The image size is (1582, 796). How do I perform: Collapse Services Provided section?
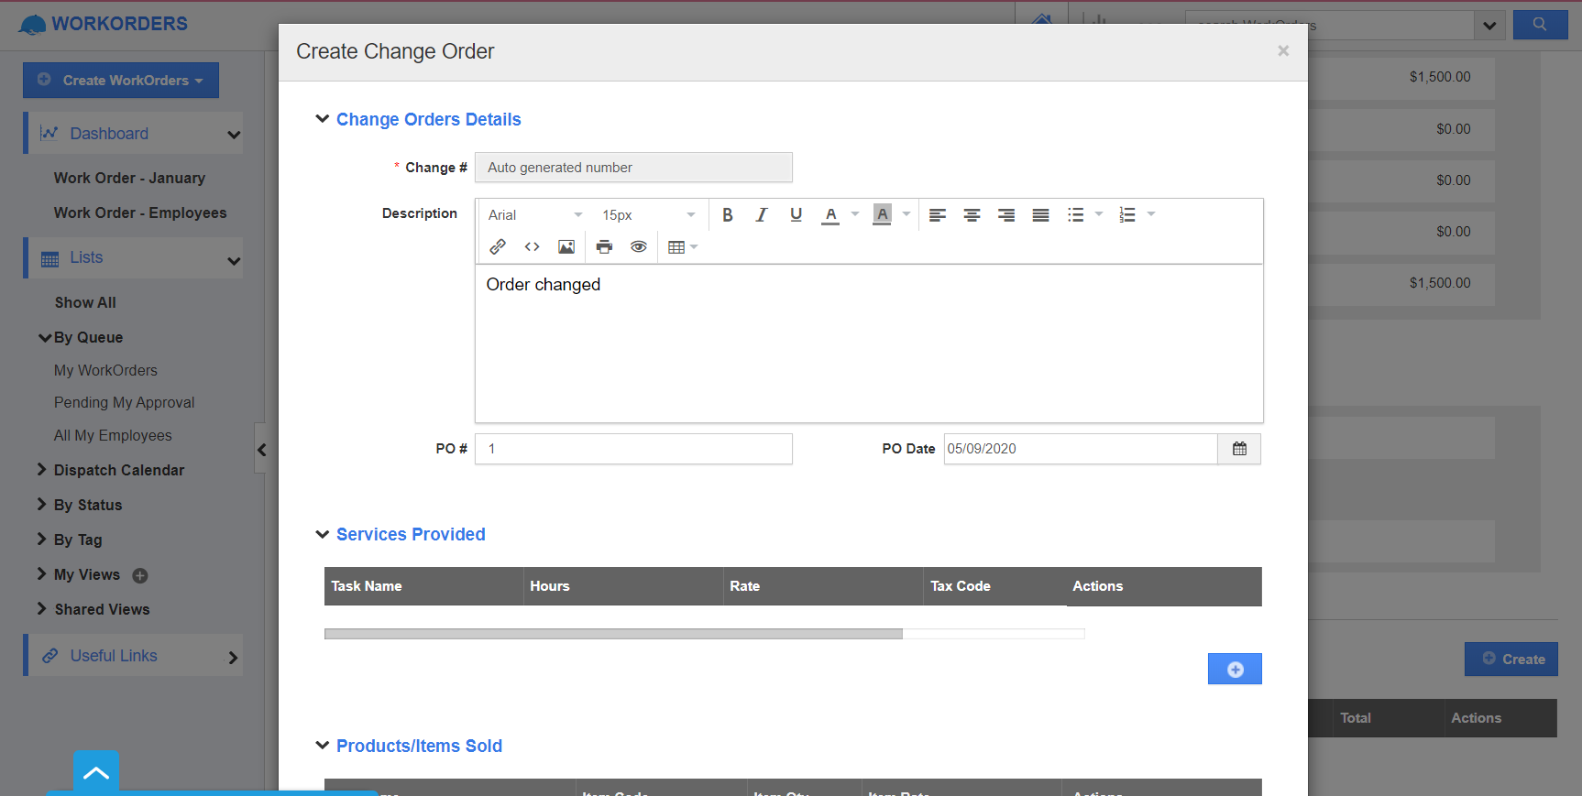322,534
